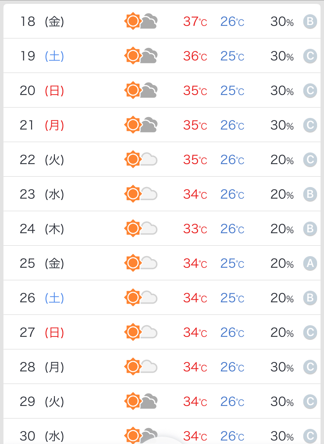
Task: Tap the reliability badge A on the 25th row
Action: [310, 263]
